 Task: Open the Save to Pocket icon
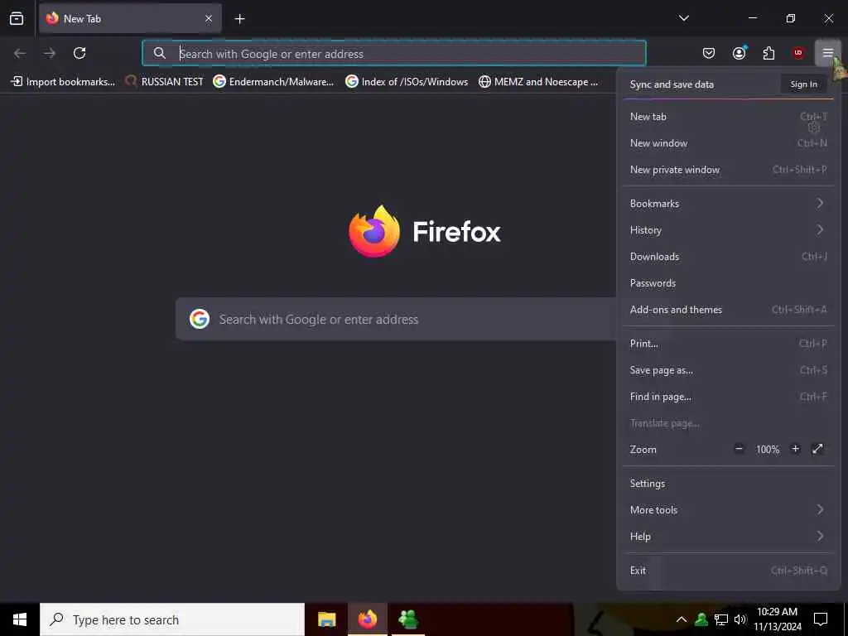pyautogui.click(x=709, y=53)
